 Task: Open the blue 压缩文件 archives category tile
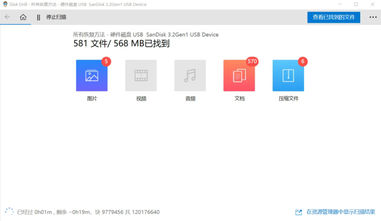click(x=288, y=76)
